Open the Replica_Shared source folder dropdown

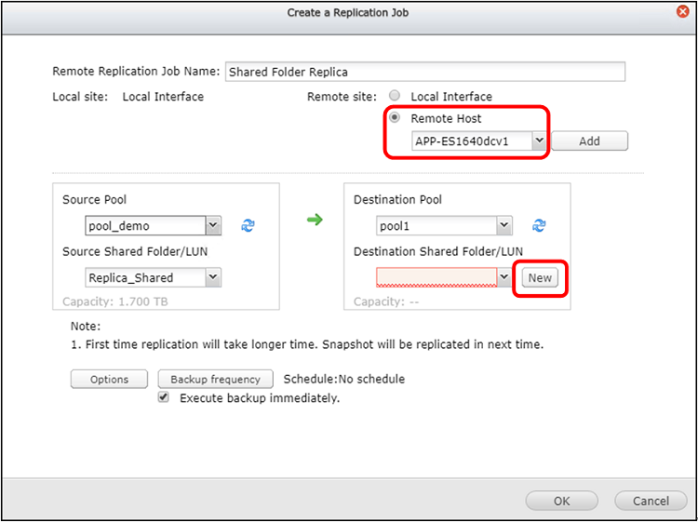point(213,277)
